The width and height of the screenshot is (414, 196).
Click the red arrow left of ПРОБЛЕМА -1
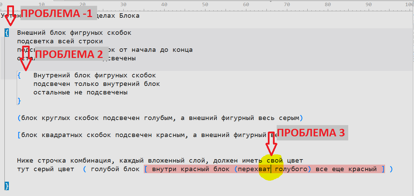pos(11,16)
